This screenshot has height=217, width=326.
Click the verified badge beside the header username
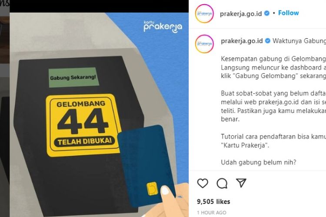point(267,13)
